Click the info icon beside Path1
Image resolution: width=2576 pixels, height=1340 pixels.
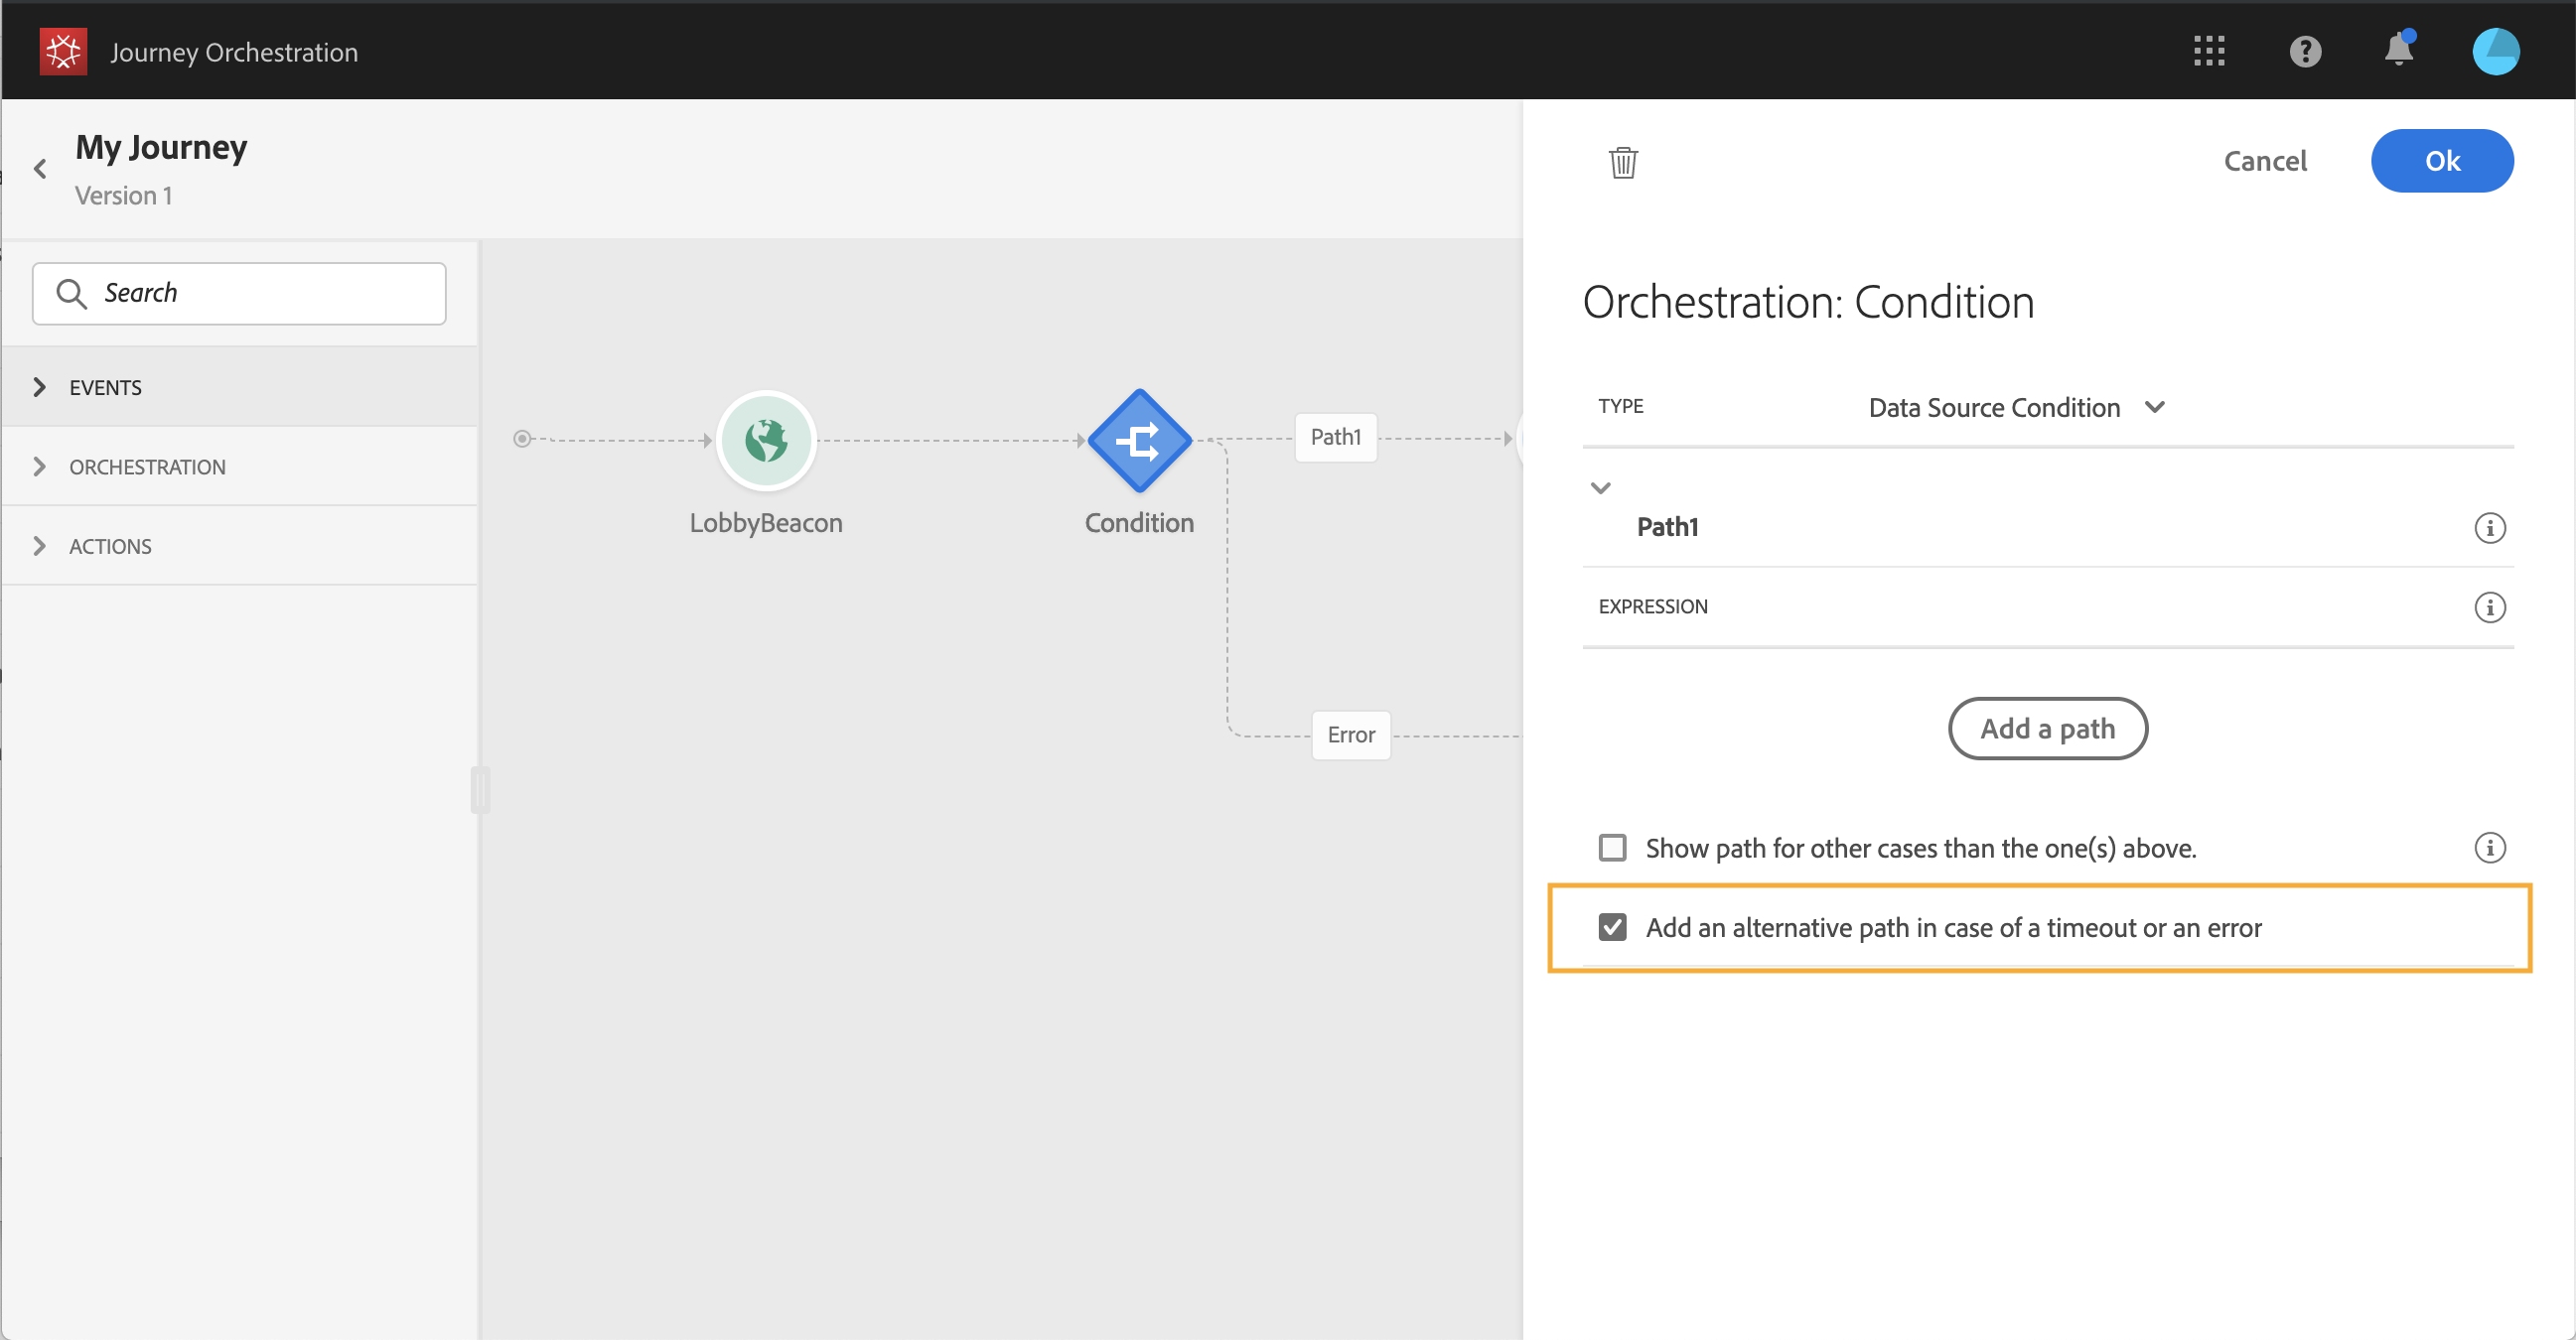click(2489, 528)
